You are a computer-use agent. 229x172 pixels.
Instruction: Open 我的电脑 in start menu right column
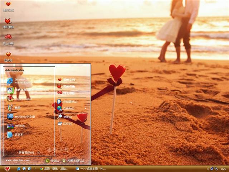tap(66, 86)
